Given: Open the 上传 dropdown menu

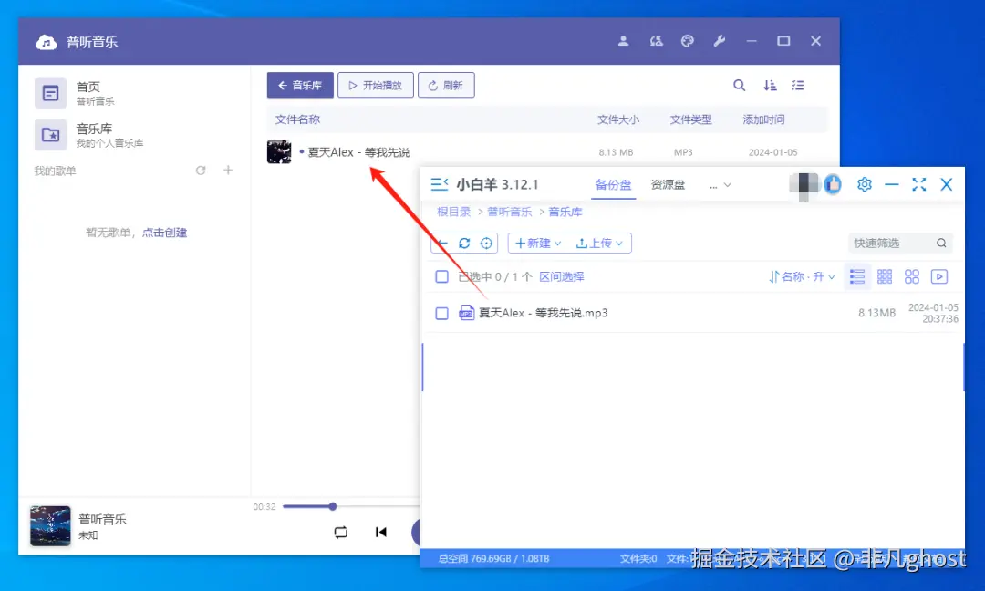Looking at the screenshot, I should [602, 243].
